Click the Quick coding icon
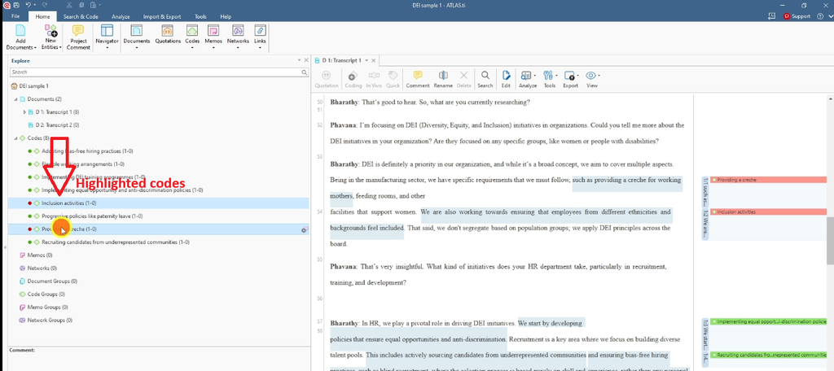Viewport: 834px width, 371px height. coord(393,76)
